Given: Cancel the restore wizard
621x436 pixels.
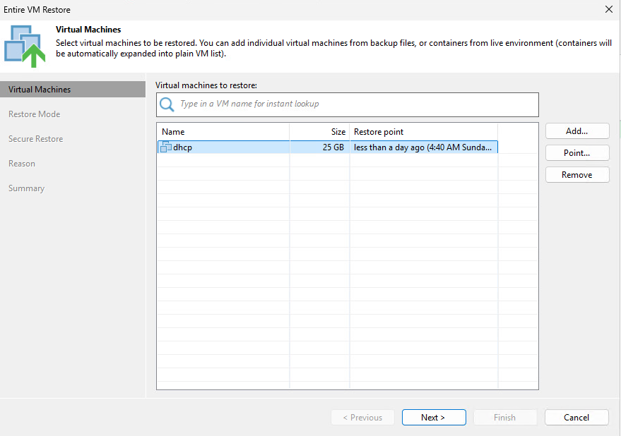Looking at the screenshot, I should [x=576, y=417].
